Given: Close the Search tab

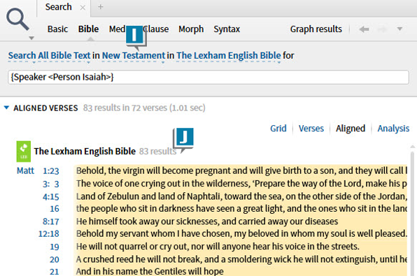Looking at the screenshot, I should point(83,8).
